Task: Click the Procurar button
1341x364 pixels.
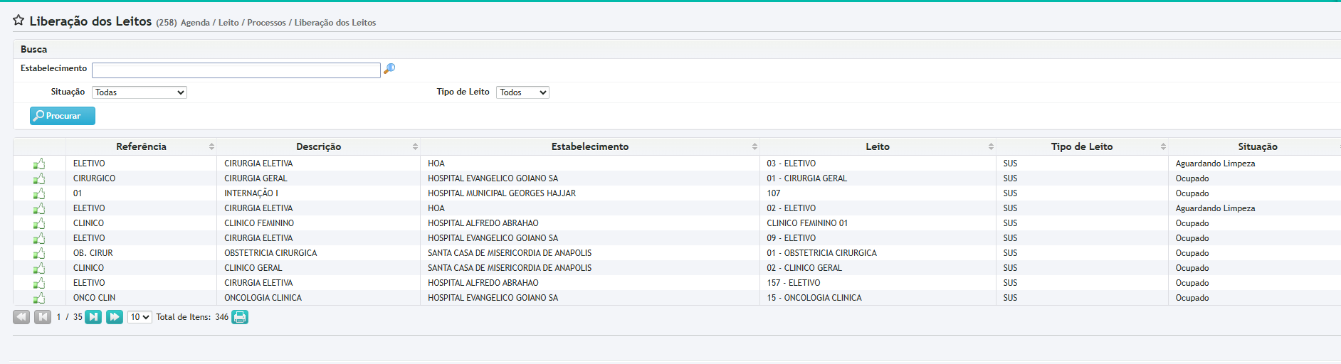Action: click(x=63, y=116)
